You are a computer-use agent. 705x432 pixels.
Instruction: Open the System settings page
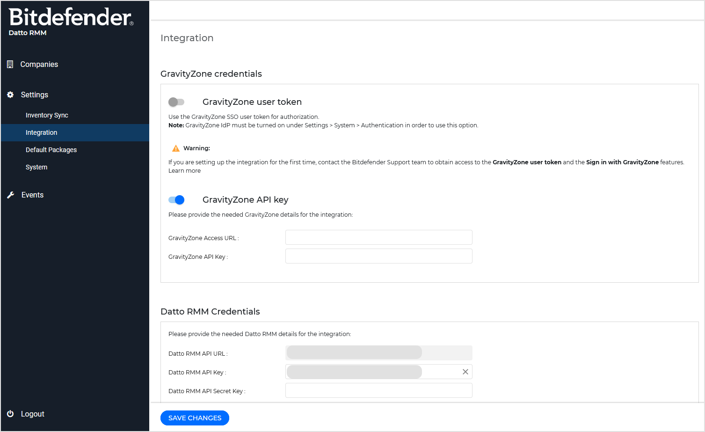click(36, 167)
